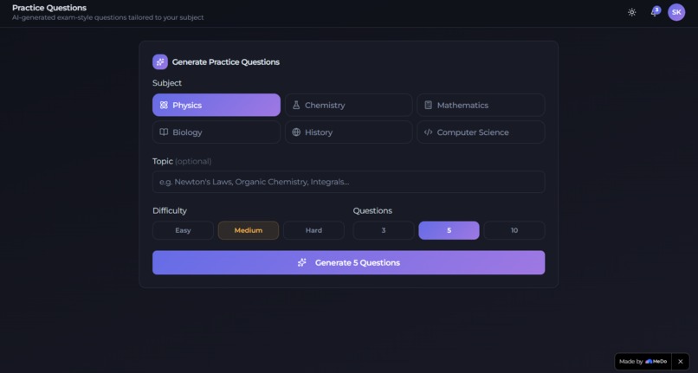The width and height of the screenshot is (698, 373).
Task: Click the Difficulty section label
Action: click(170, 210)
